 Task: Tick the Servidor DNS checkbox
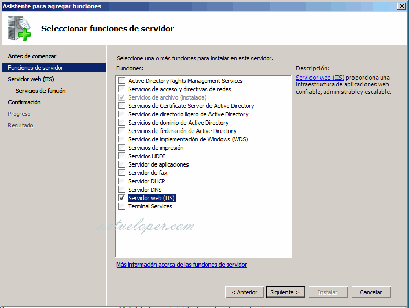(122, 189)
